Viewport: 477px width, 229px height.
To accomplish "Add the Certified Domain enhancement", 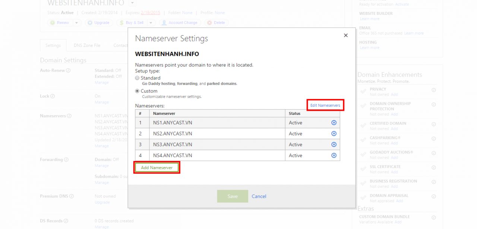I will point(394,129).
